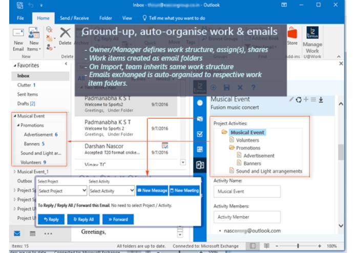Click the list lines icon beside Musical Event
The width and height of the screenshot is (356, 253).
point(313,99)
